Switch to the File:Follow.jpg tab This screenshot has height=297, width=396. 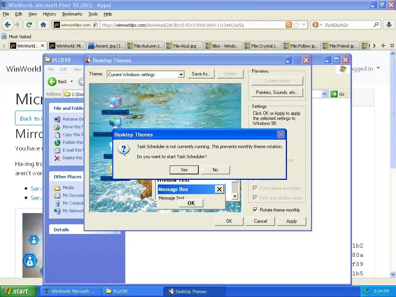pos(301,46)
